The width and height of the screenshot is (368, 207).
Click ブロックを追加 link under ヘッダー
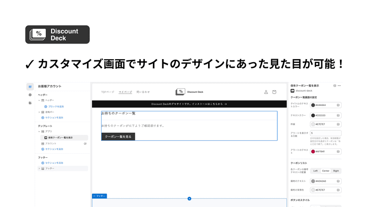coord(54,107)
